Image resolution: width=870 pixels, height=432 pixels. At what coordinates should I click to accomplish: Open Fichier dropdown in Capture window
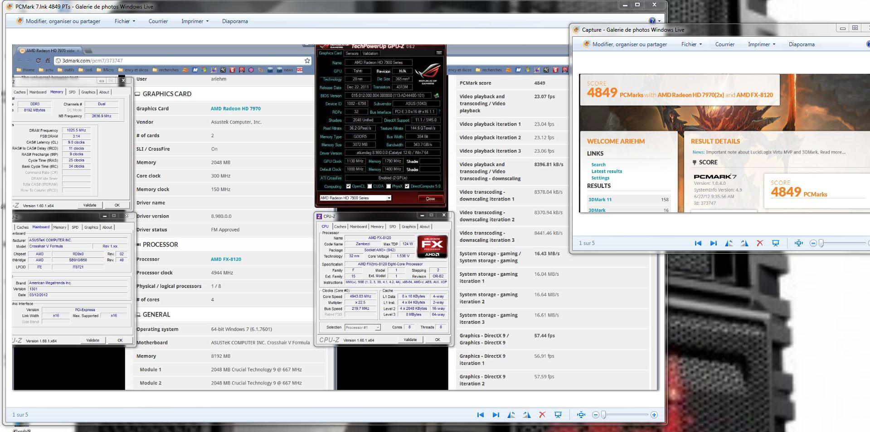(691, 44)
